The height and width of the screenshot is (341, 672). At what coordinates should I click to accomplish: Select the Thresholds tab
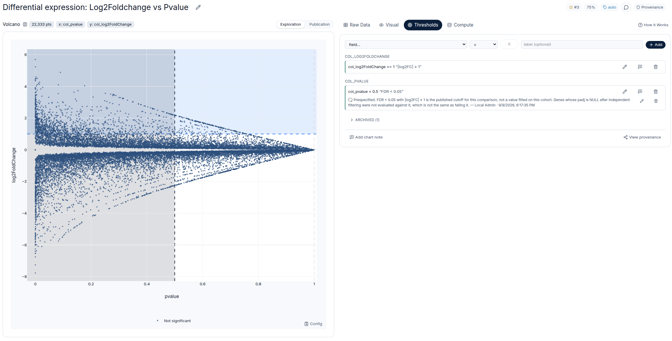coord(423,25)
